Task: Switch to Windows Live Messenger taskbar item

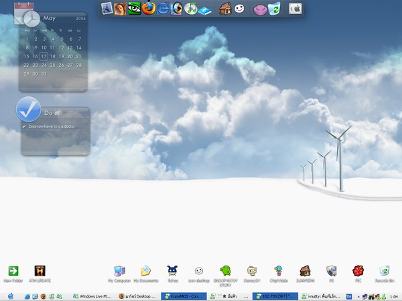Action: [x=92, y=296]
